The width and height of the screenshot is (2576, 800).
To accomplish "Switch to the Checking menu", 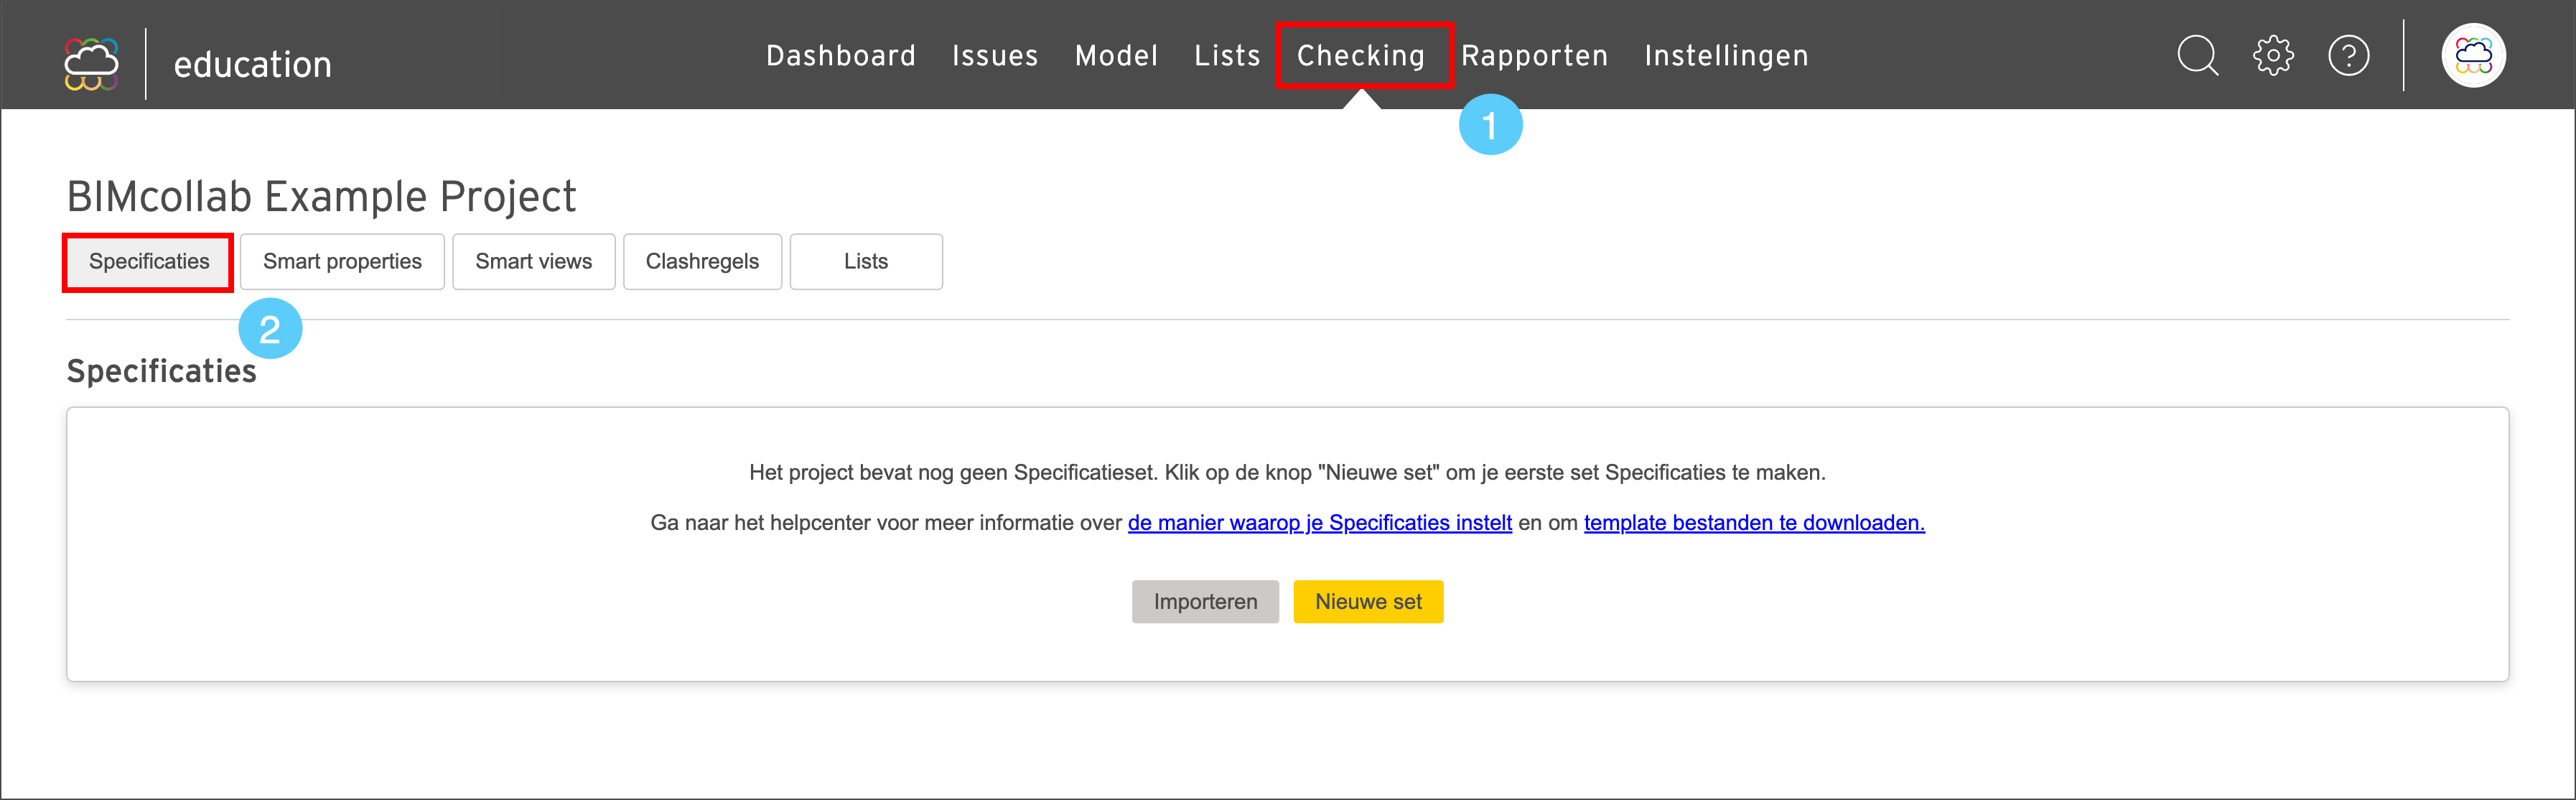I will coord(1361,56).
